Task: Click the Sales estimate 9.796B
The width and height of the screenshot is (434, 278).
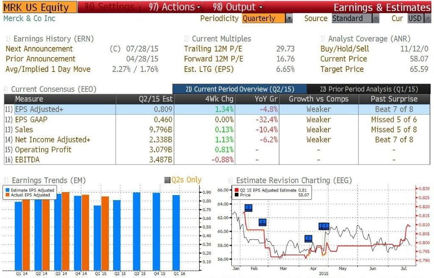Action: tap(161, 129)
